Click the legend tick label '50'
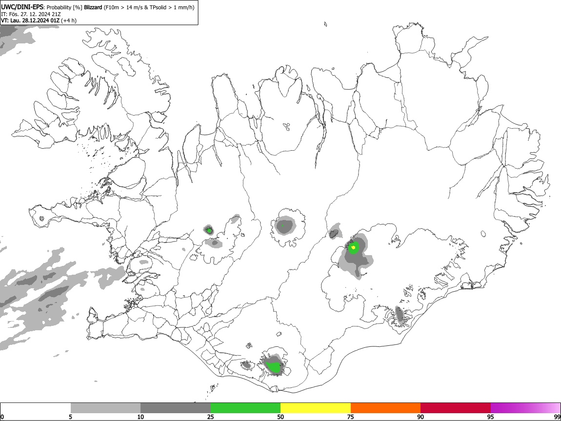 (x=280, y=417)
